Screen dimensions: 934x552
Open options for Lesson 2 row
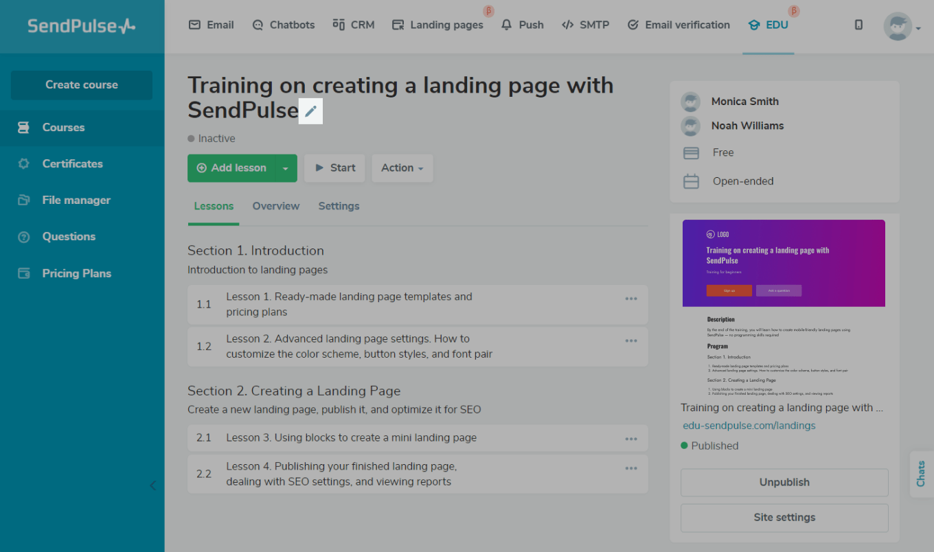tap(631, 341)
